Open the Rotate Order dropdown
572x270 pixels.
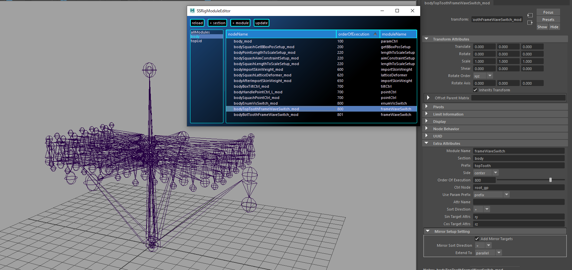click(483, 76)
